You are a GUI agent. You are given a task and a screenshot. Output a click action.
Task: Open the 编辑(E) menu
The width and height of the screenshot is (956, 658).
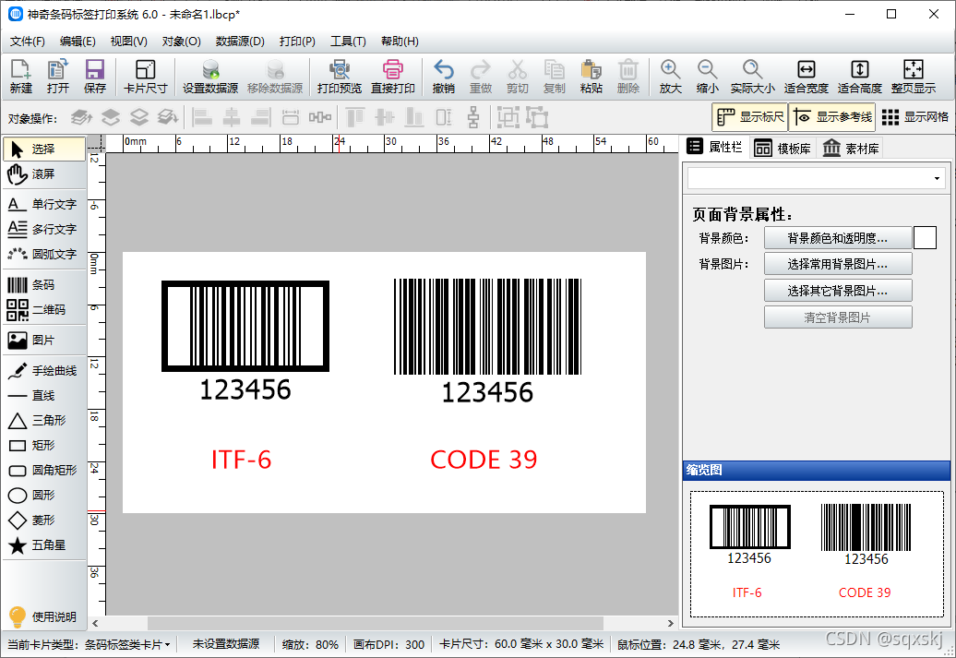coord(78,42)
